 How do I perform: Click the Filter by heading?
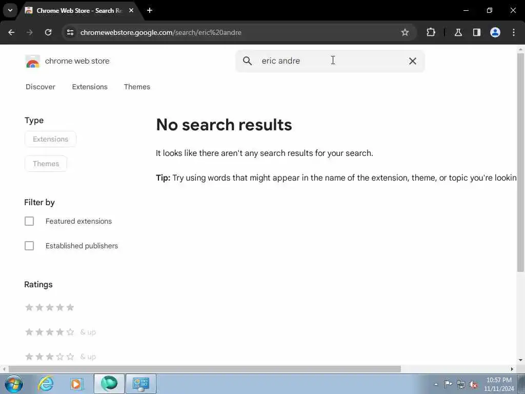click(x=39, y=202)
